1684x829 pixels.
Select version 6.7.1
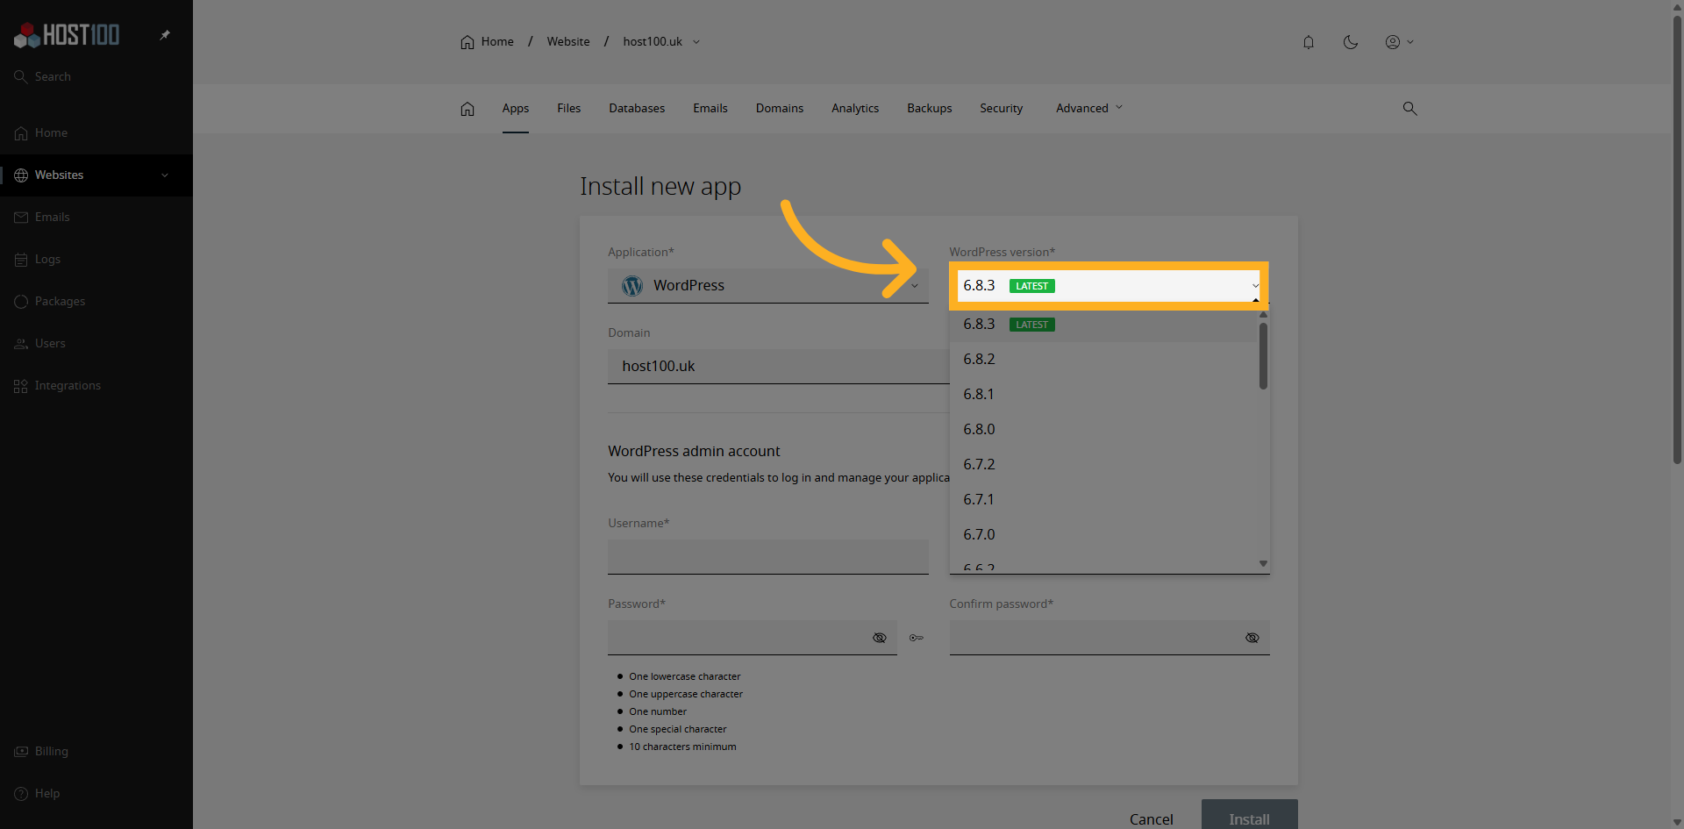[x=1103, y=499]
